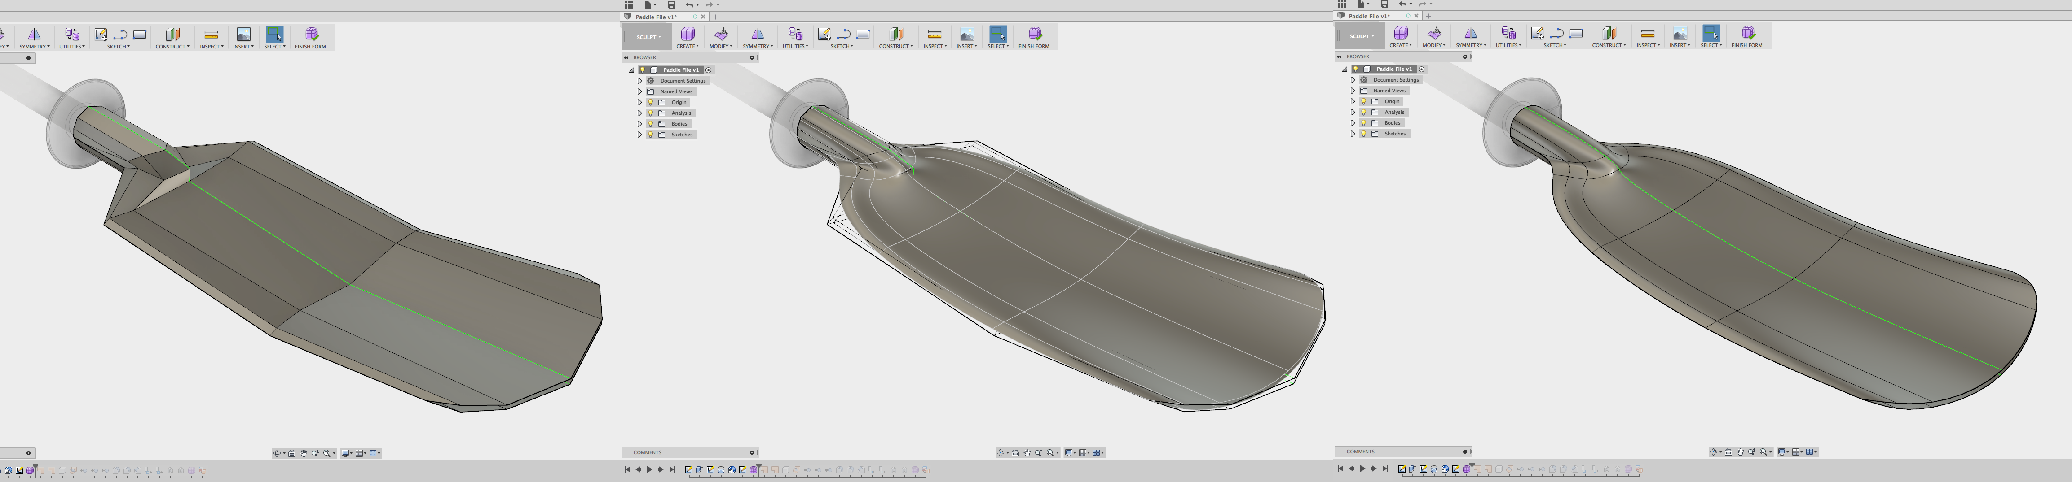Click Modify edit-form icon in the middle window
The image size is (2072, 482).
(x=721, y=34)
